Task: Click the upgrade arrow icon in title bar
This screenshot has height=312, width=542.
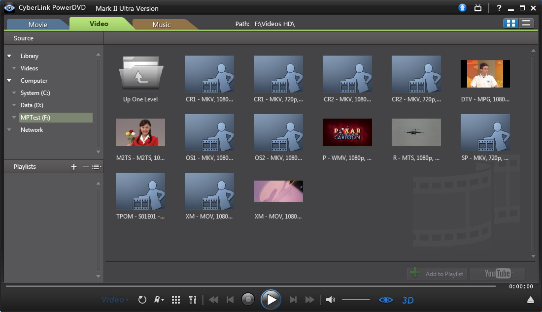Action: 462,7
